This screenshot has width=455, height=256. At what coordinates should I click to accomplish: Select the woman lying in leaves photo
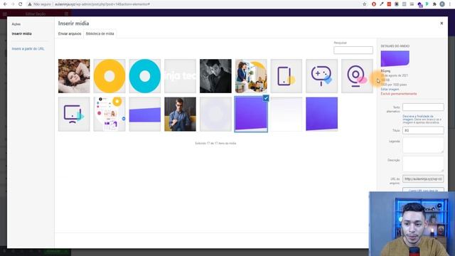click(x=74, y=76)
